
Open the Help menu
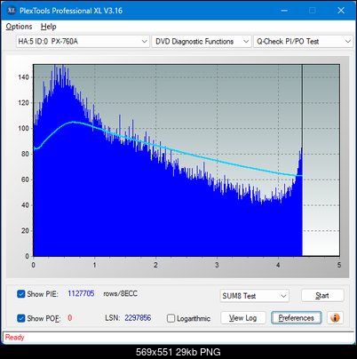click(x=49, y=27)
